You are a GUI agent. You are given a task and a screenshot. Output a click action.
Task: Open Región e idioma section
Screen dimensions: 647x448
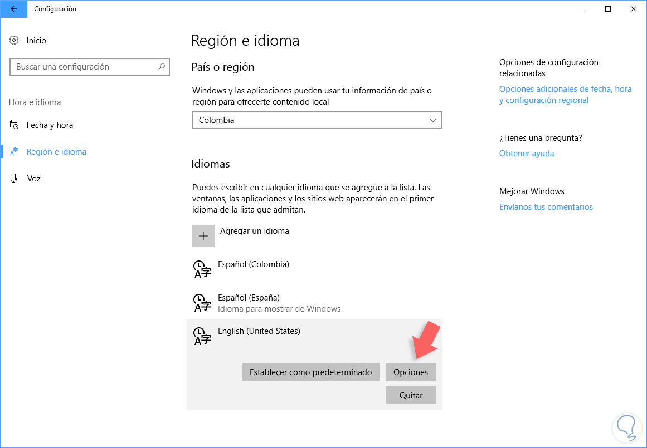click(56, 152)
